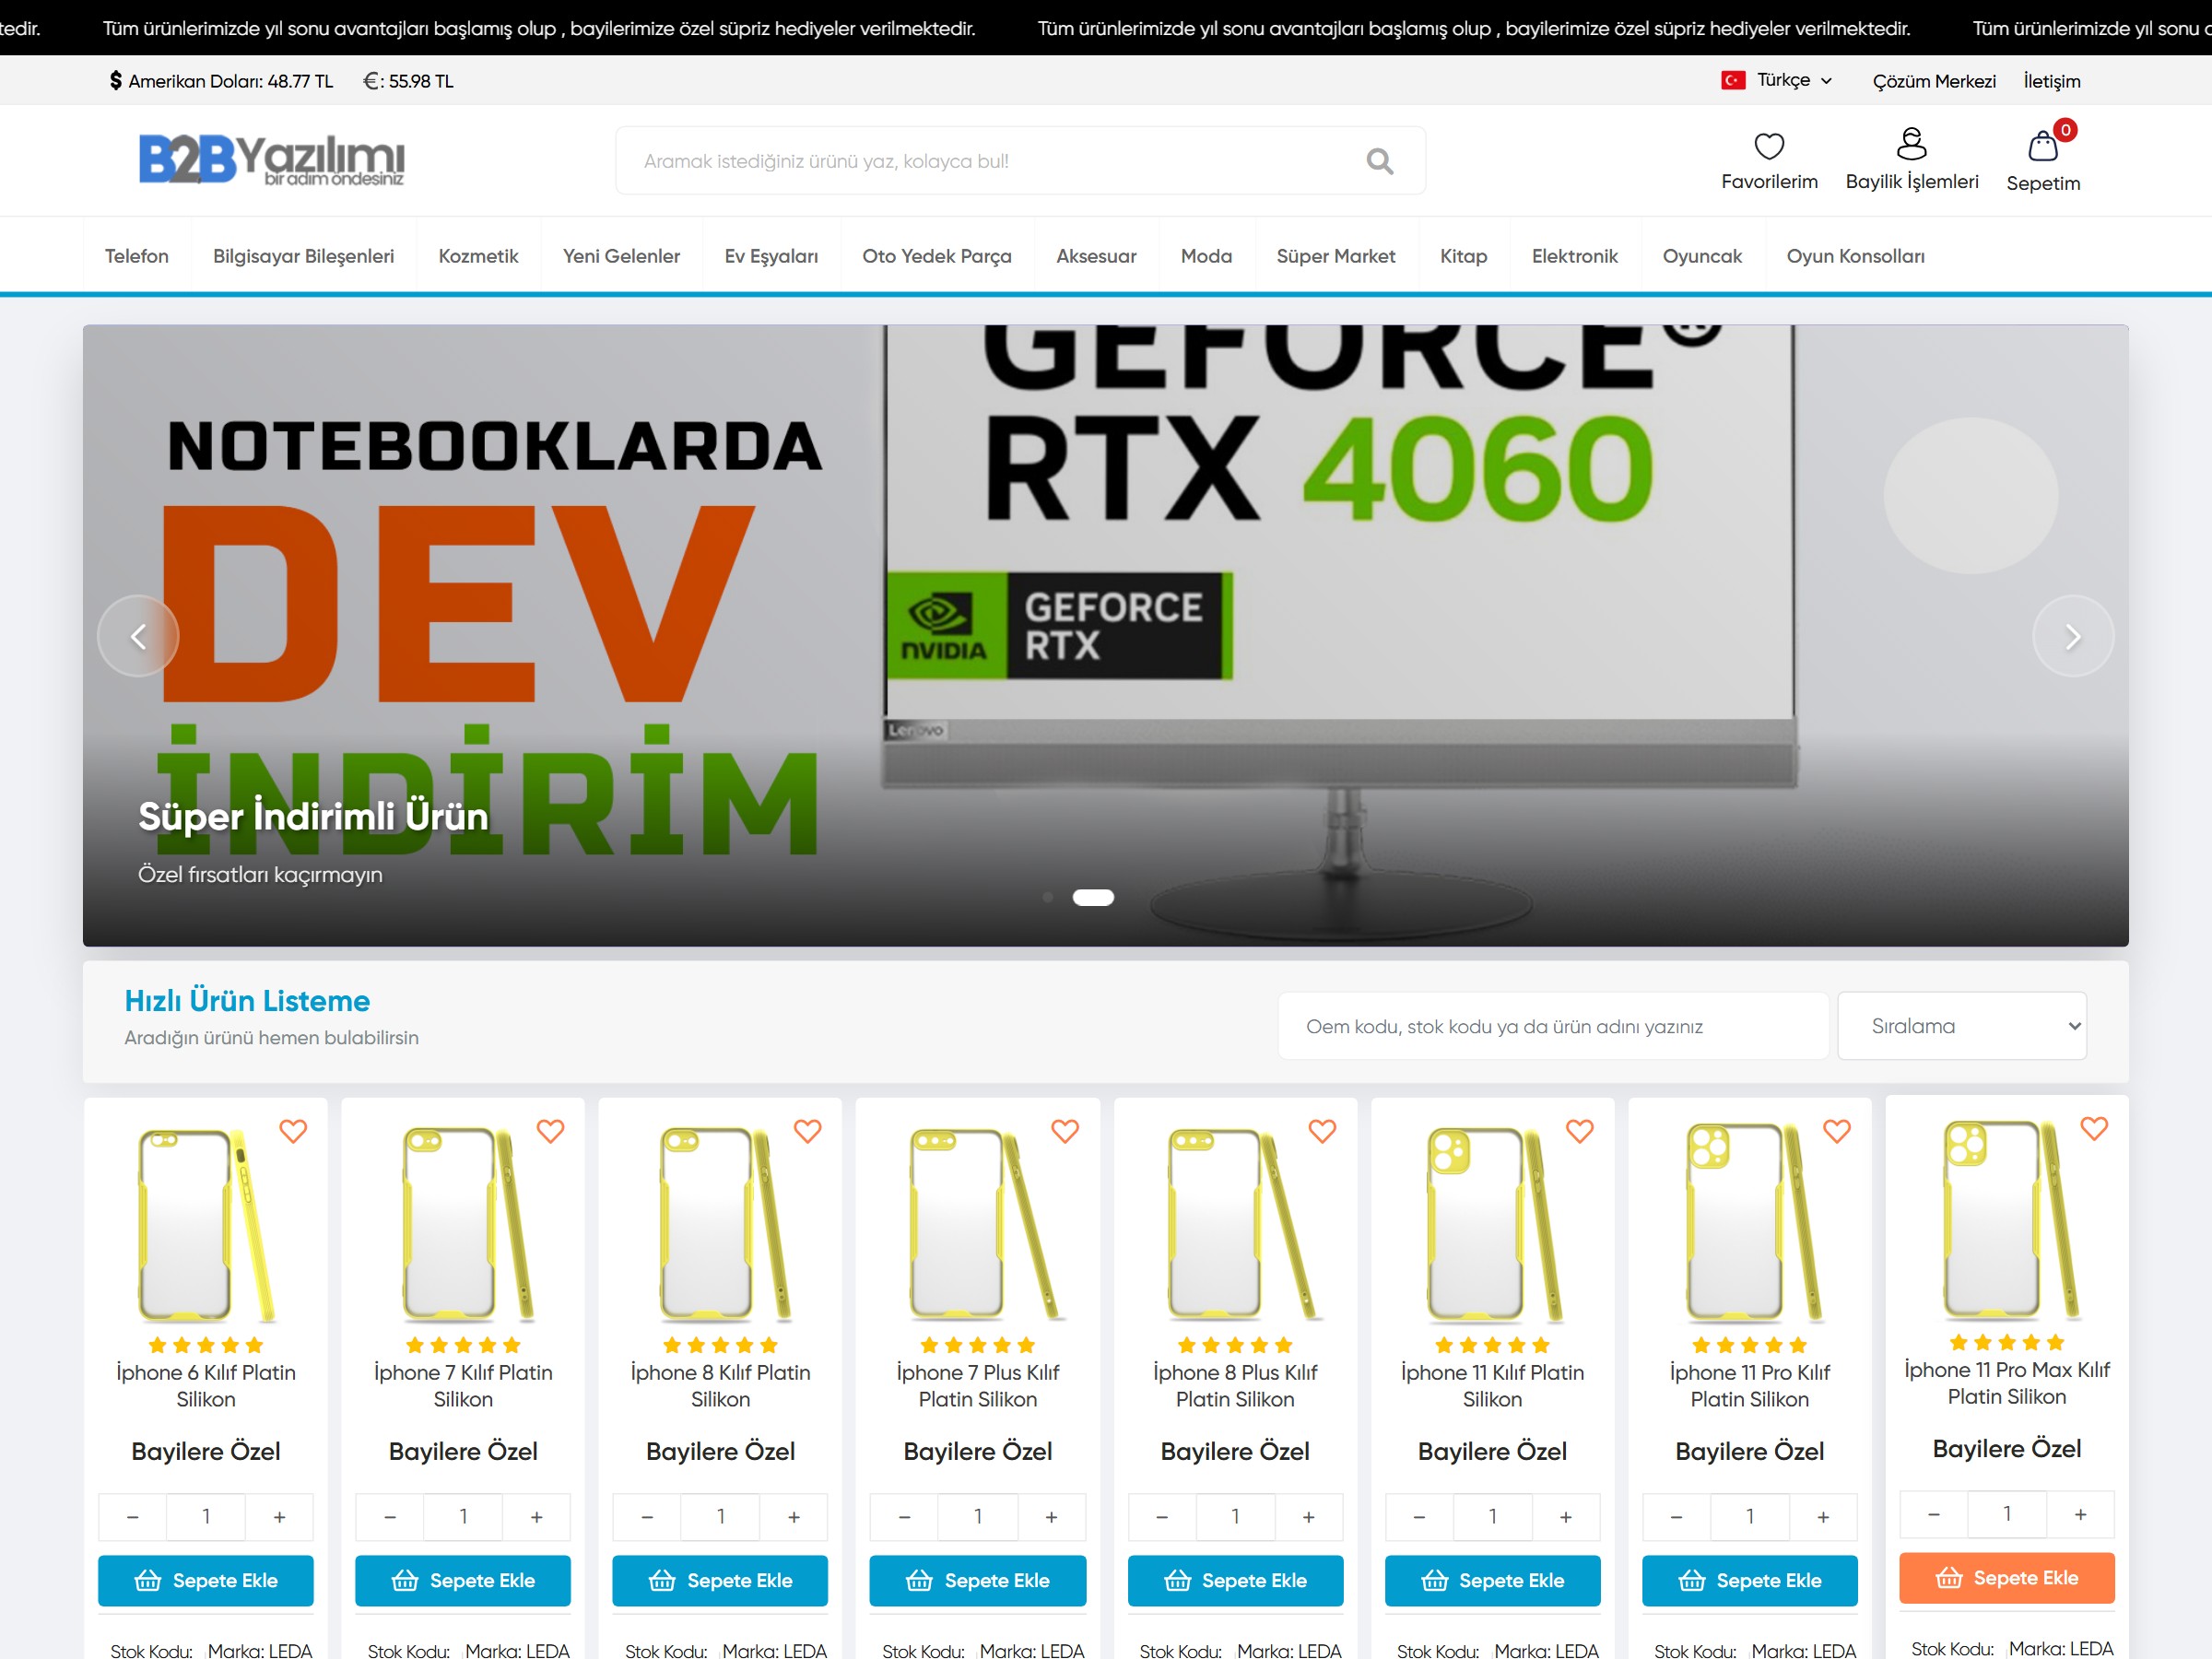Favorite the İphone 8 Kılıf Platin product
Image resolution: width=2212 pixels, height=1659 pixels.
click(x=807, y=1131)
